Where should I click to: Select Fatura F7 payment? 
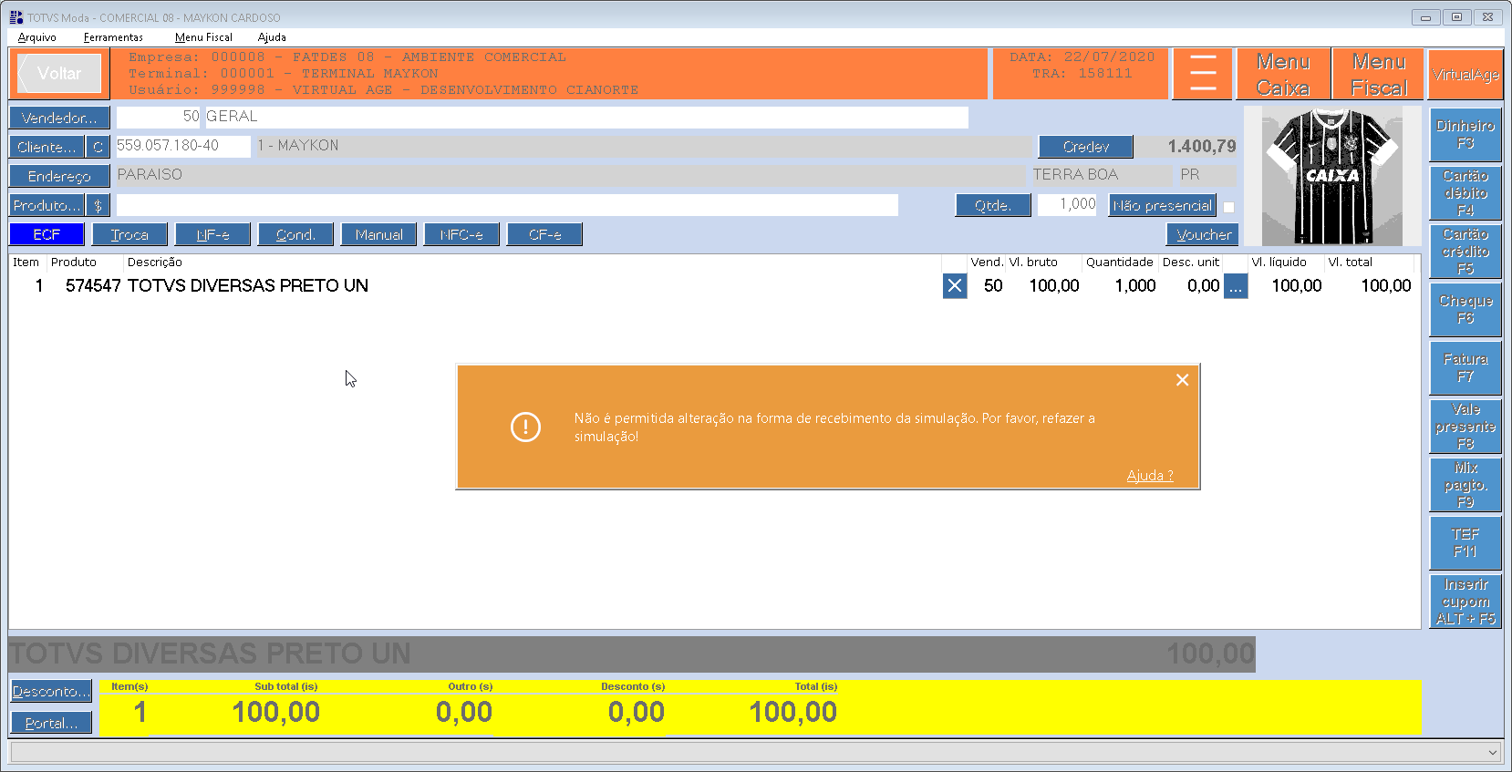coord(1465,367)
